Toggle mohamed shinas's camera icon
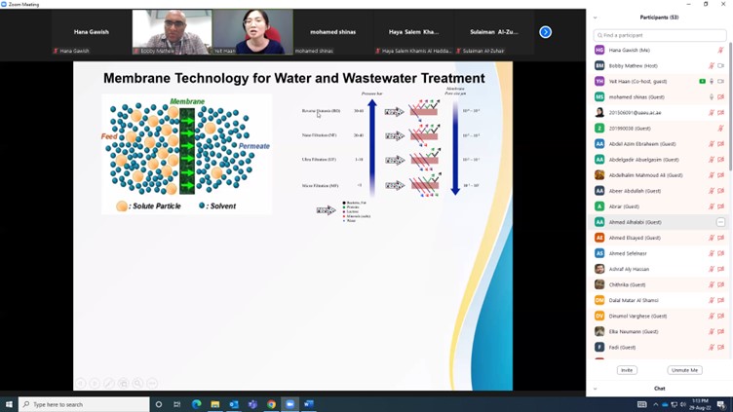This screenshot has width=733, height=412. tap(720, 97)
